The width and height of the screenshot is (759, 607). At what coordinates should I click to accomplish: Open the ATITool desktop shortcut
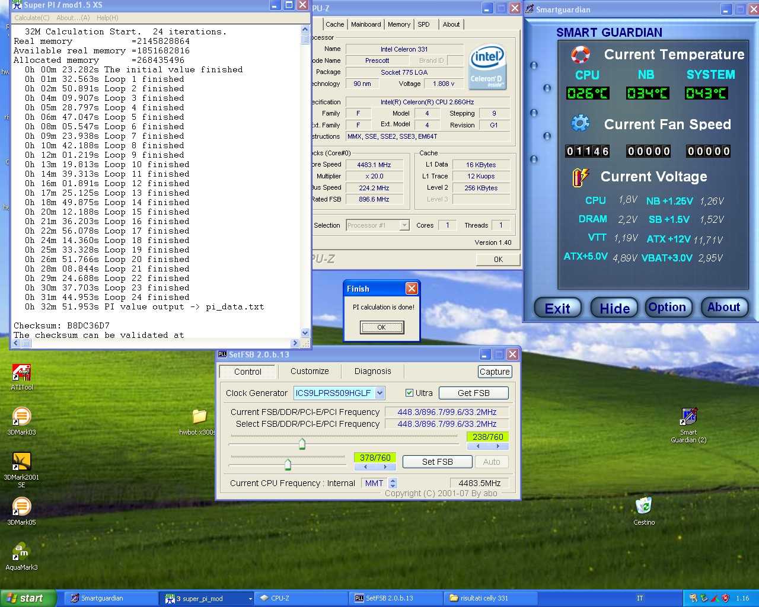click(22, 377)
